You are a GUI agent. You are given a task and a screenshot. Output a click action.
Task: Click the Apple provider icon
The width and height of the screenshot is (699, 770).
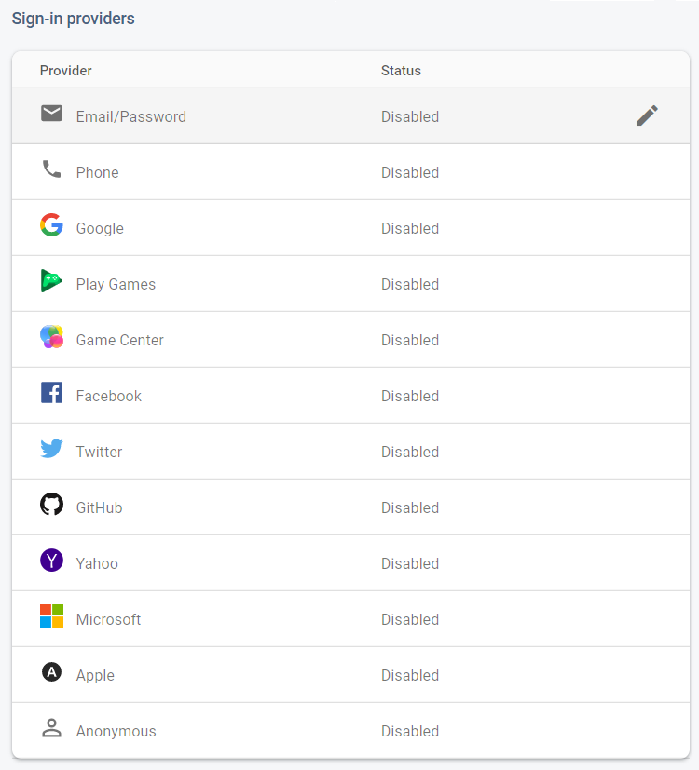point(52,675)
